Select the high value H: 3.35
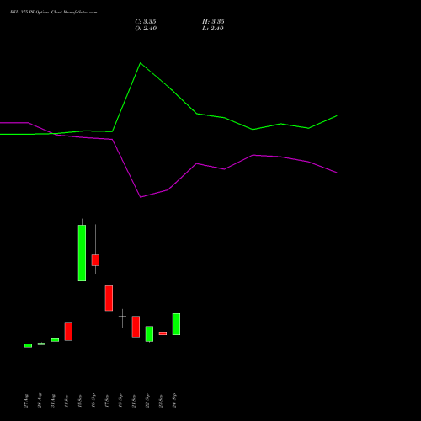 tap(213, 22)
